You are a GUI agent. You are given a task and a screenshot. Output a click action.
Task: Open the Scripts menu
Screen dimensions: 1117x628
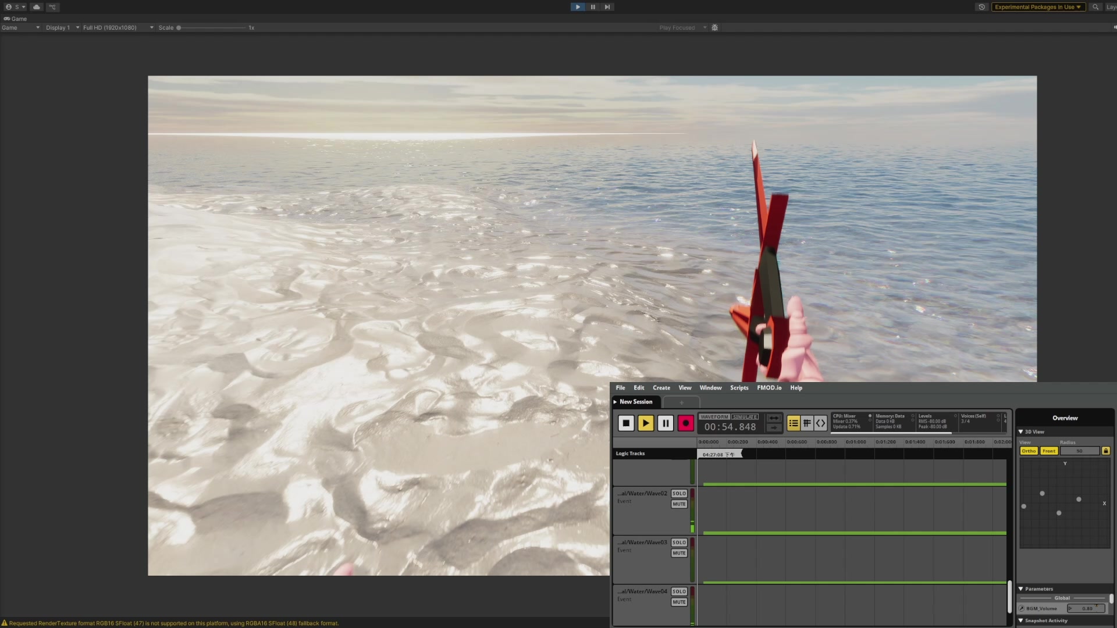[x=739, y=388]
